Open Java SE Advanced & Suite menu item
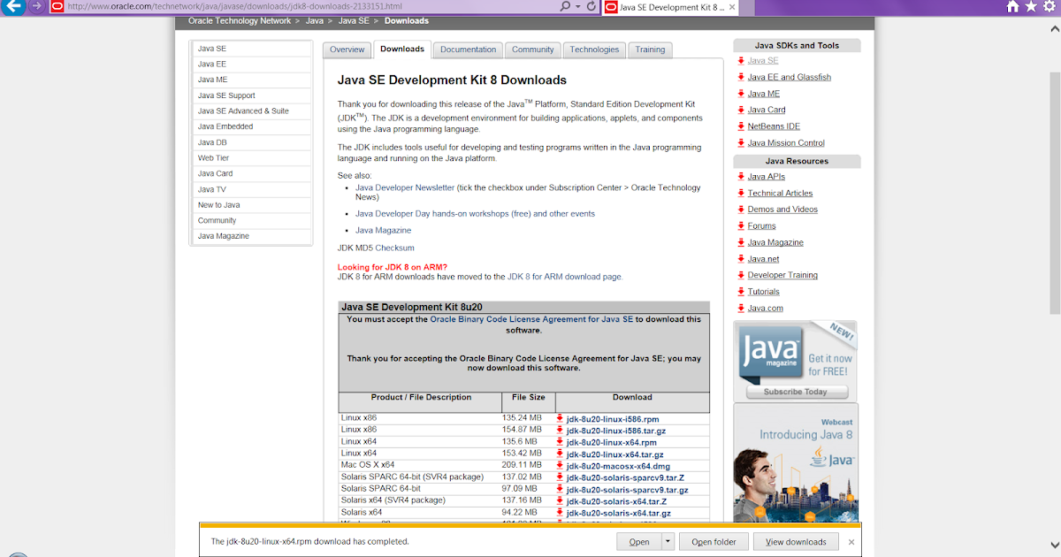Image resolution: width=1061 pixels, height=557 pixels. [x=252, y=111]
